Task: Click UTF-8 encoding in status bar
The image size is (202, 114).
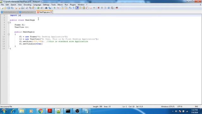Action: click(x=180, y=107)
